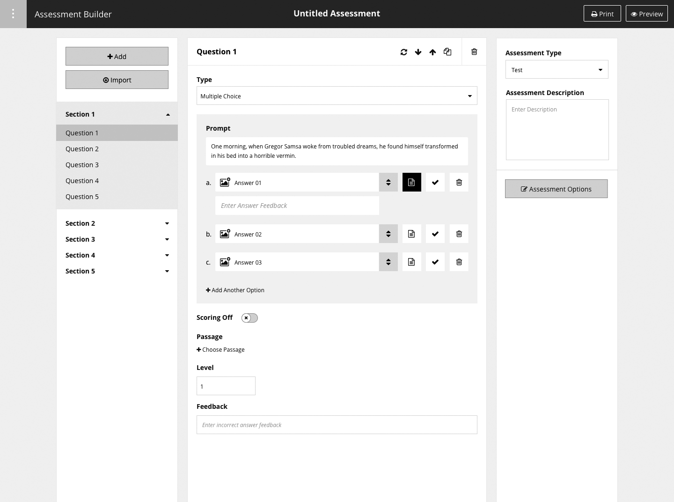This screenshot has width=674, height=502.
Task: Click Add Another Option link
Action: click(x=235, y=290)
